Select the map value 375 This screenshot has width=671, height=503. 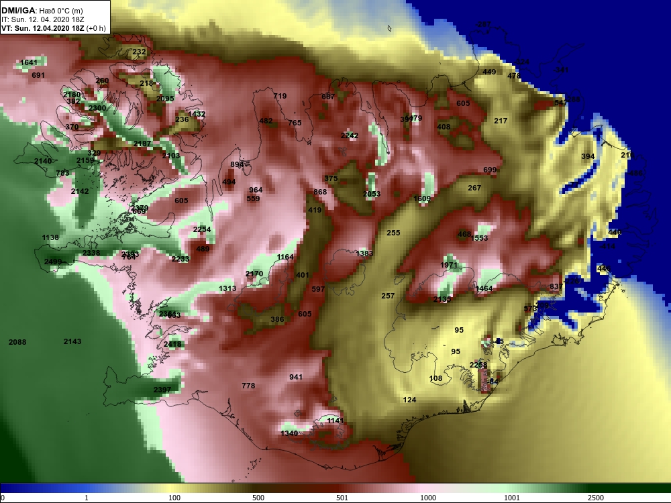pos(331,178)
